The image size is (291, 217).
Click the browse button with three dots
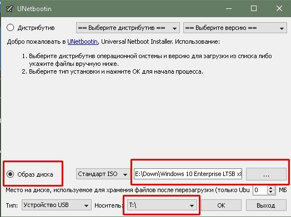pos(266,174)
